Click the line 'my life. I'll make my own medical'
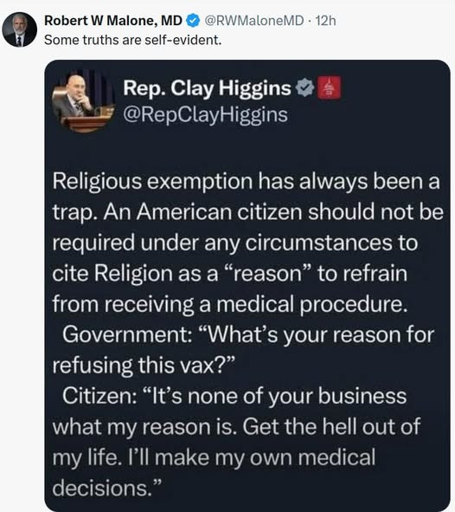The image size is (455, 512). click(x=214, y=457)
